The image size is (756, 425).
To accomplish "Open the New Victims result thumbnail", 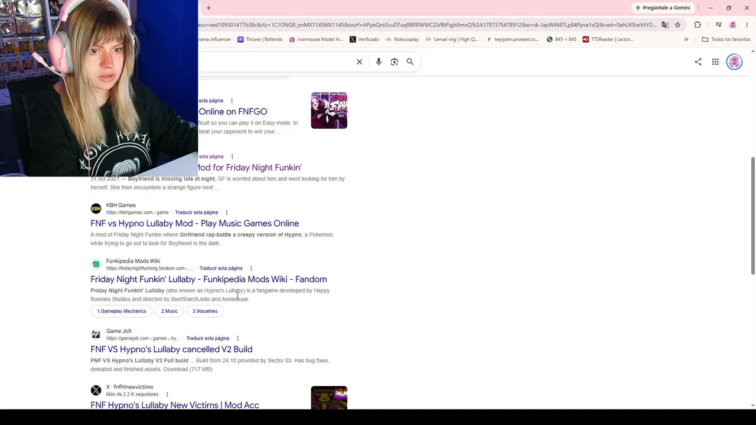I will point(329,398).
